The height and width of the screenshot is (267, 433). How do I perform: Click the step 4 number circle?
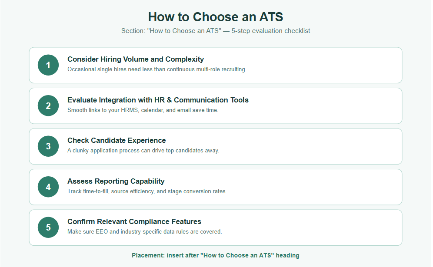point(48,187)
